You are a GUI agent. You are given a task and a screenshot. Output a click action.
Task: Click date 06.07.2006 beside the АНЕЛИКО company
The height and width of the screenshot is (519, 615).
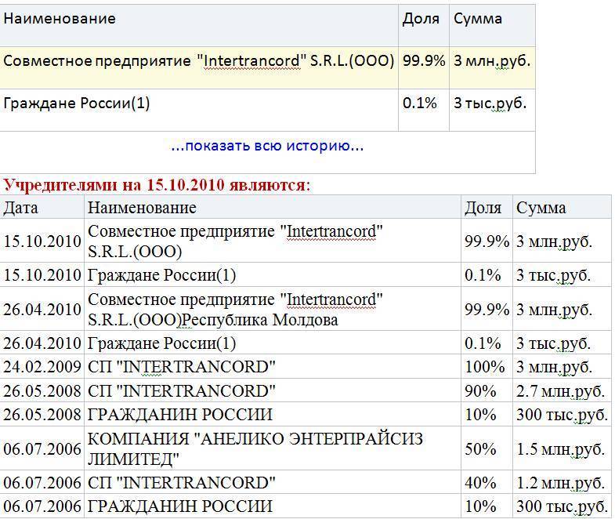coord(42,448)
